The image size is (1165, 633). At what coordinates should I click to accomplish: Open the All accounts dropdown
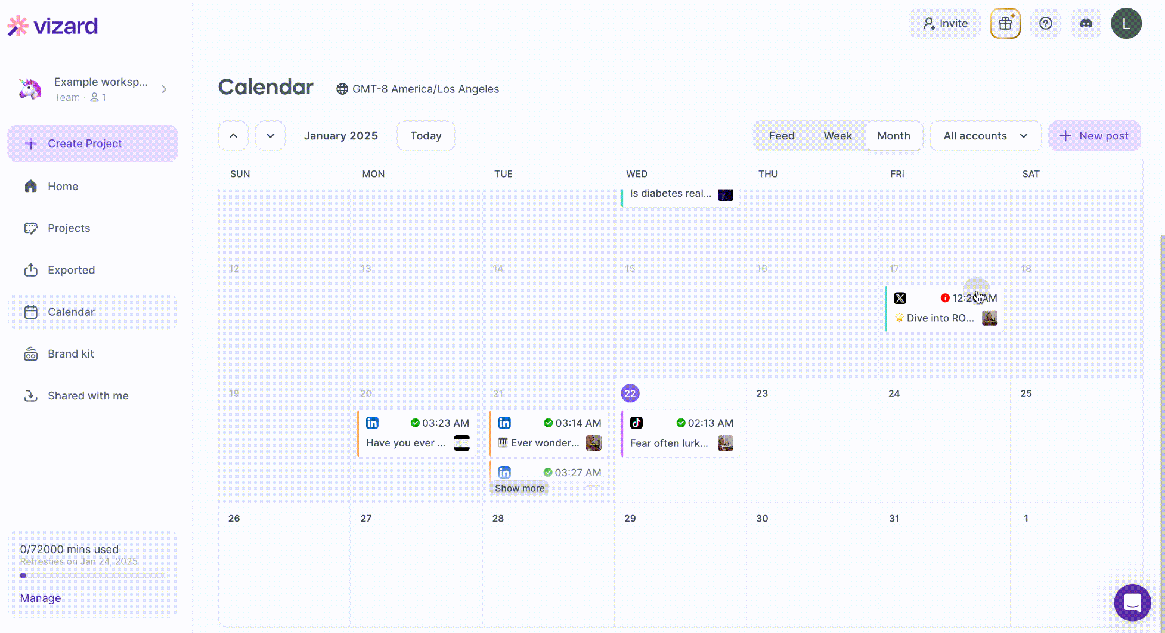click(x=986, y=135)
